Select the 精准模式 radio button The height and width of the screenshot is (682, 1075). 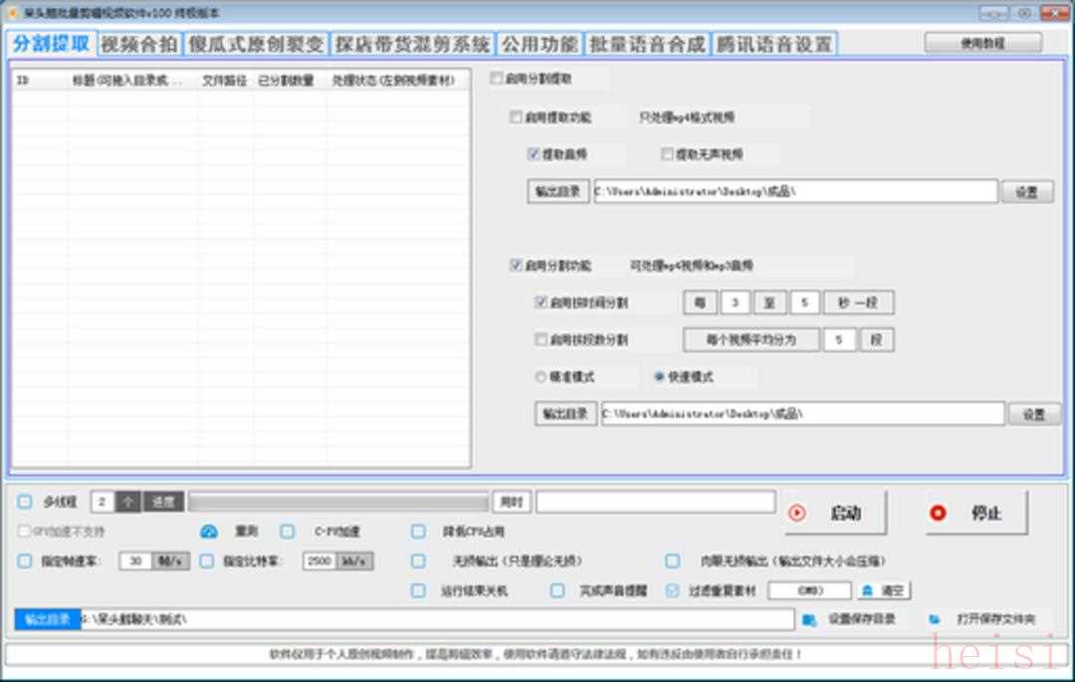[x=541, y=377]
